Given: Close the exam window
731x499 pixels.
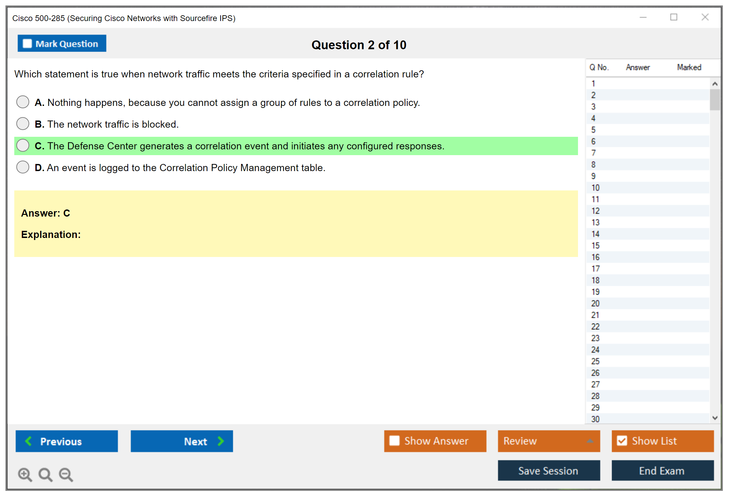Looking at the screenshot, I should point(705,17).
